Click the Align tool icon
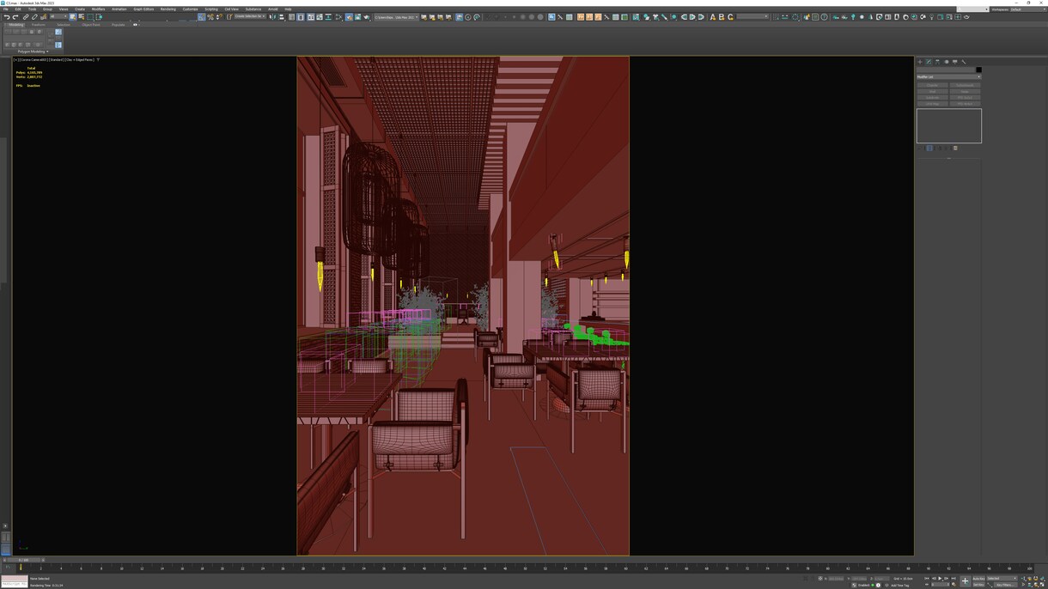1048x589 pixels. tap(281, 17)
